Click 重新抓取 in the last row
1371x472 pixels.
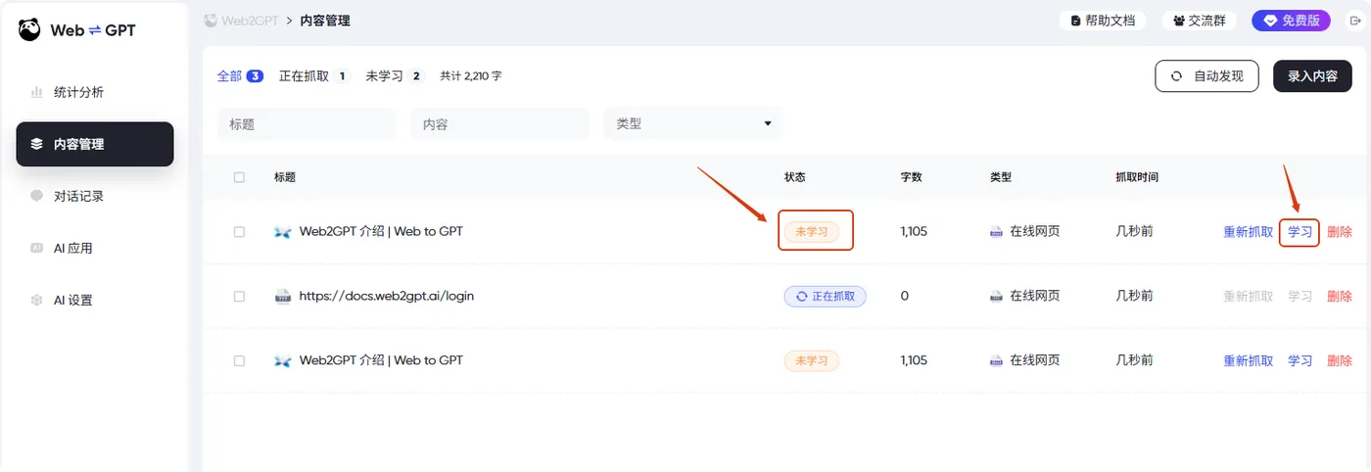tap(1249, 360)
